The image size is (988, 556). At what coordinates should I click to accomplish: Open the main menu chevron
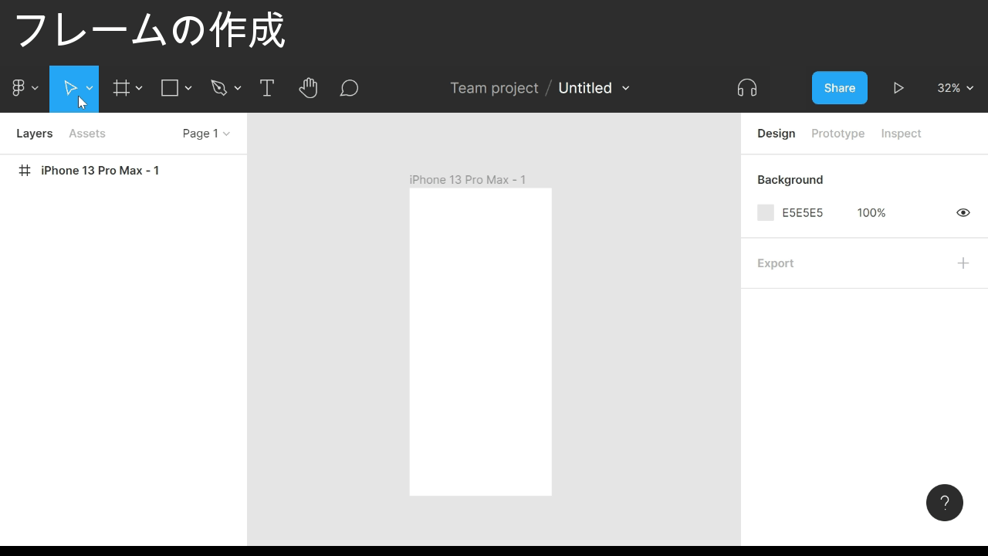pos(35,88)
